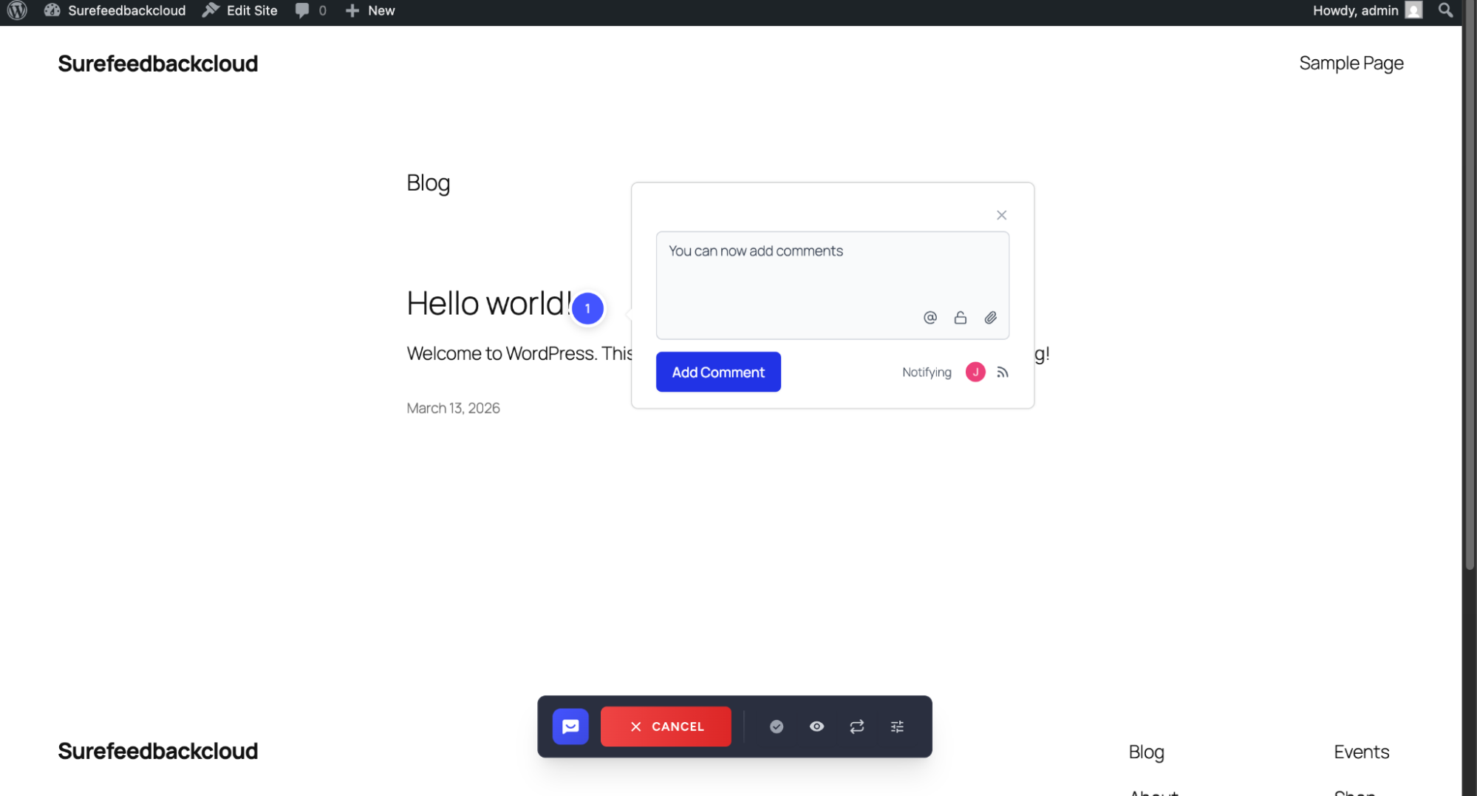Open the New content admin menu
The width and height of the screenshot is (1477, 796).
point(371,10)
